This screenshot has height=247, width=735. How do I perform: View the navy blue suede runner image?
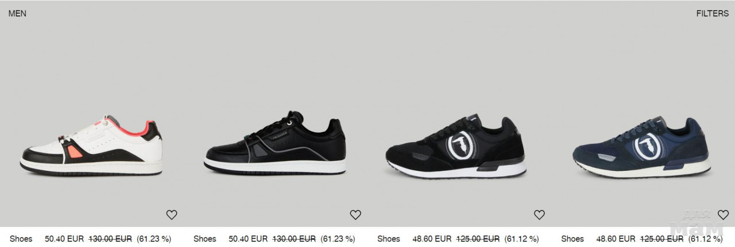641,147
